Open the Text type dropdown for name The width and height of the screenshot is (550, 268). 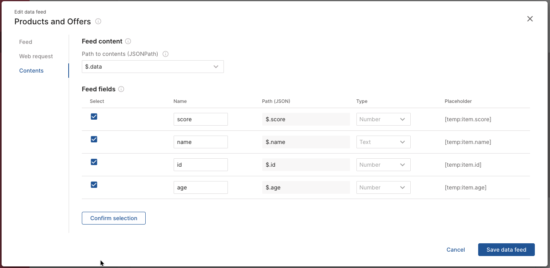coord(383,142)
